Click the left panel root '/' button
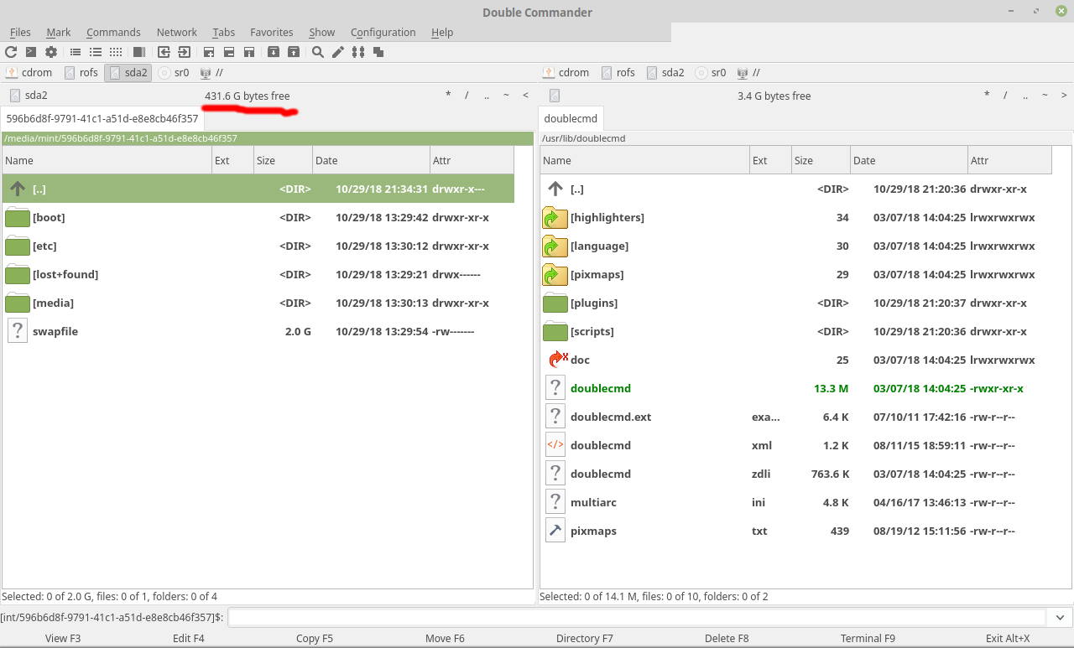This screenshot has width=1074, height=648. click(x=467, y=95)
